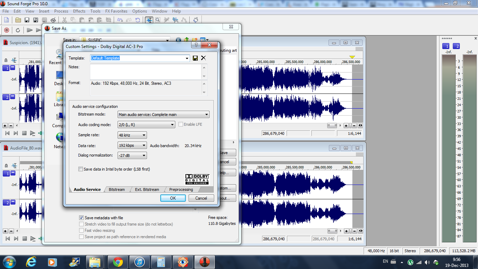Select the Event tool in the toolbar
Screen dimensions: 478x269
[x=175, y=20]
